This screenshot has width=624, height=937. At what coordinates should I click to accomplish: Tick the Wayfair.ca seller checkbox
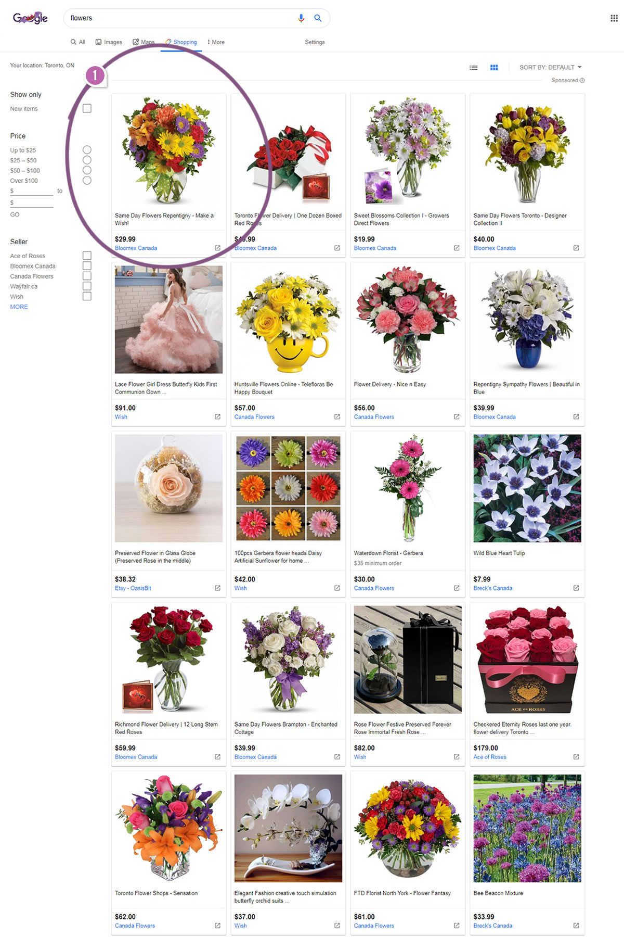(87, 286)
